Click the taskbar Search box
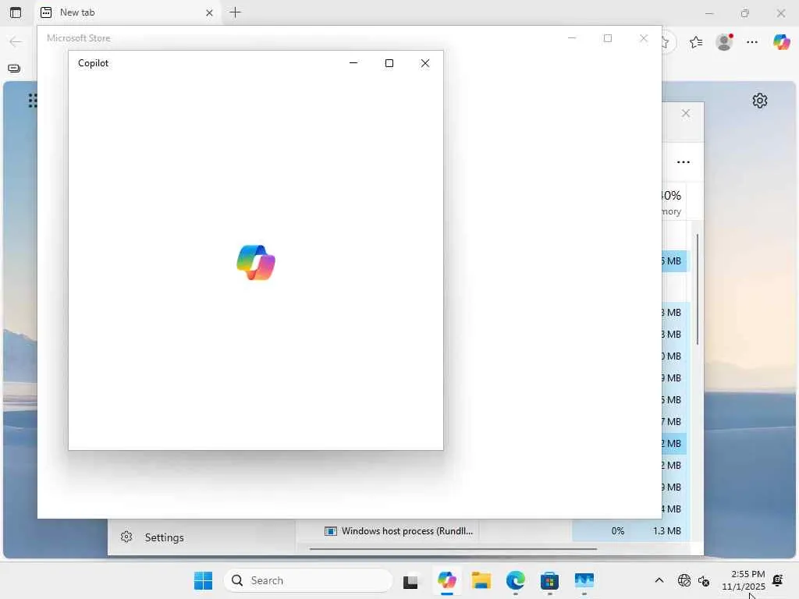Screen dimensions: 799x599 click(x=307, y=580)
